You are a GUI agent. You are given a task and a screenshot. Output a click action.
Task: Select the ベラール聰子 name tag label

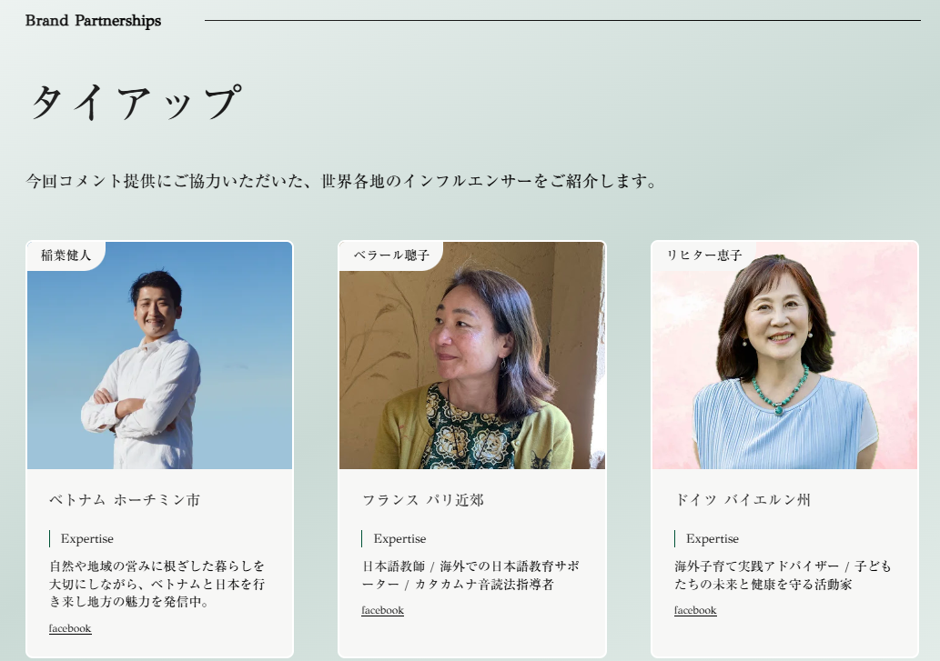pyautogui.click(x=391, y=255)
